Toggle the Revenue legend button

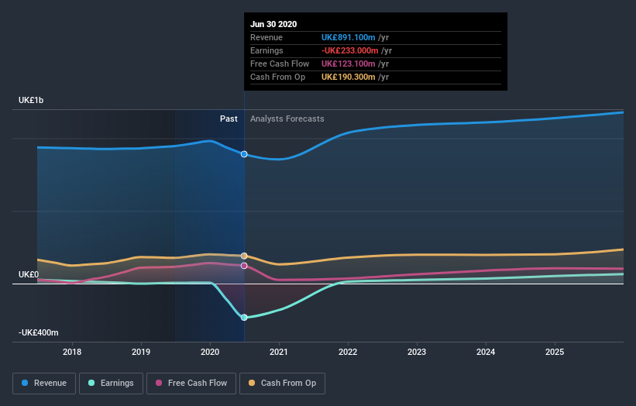tap(44, 384)
